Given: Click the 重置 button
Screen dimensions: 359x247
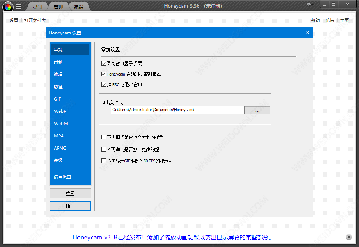Looking at the screenshot, I should pyautogui.click(x=70, y=193).
